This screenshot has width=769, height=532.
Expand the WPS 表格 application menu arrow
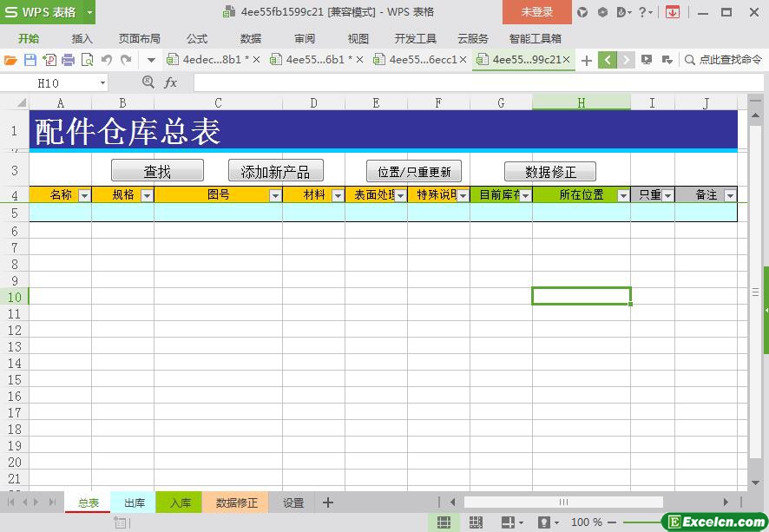[x=89, y=12]
